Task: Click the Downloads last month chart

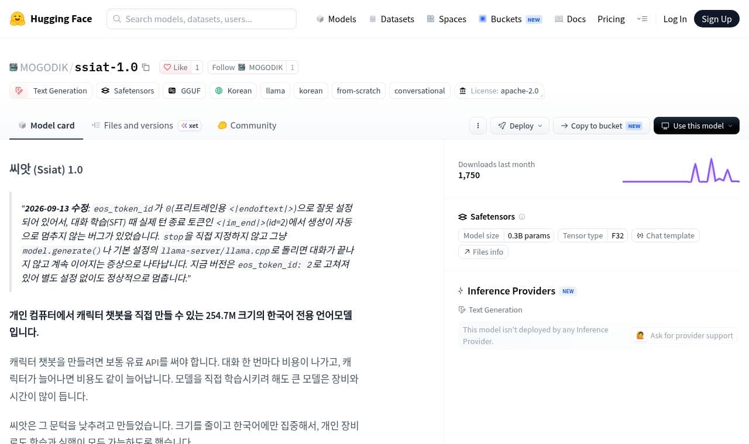Action: coord(681,171)
